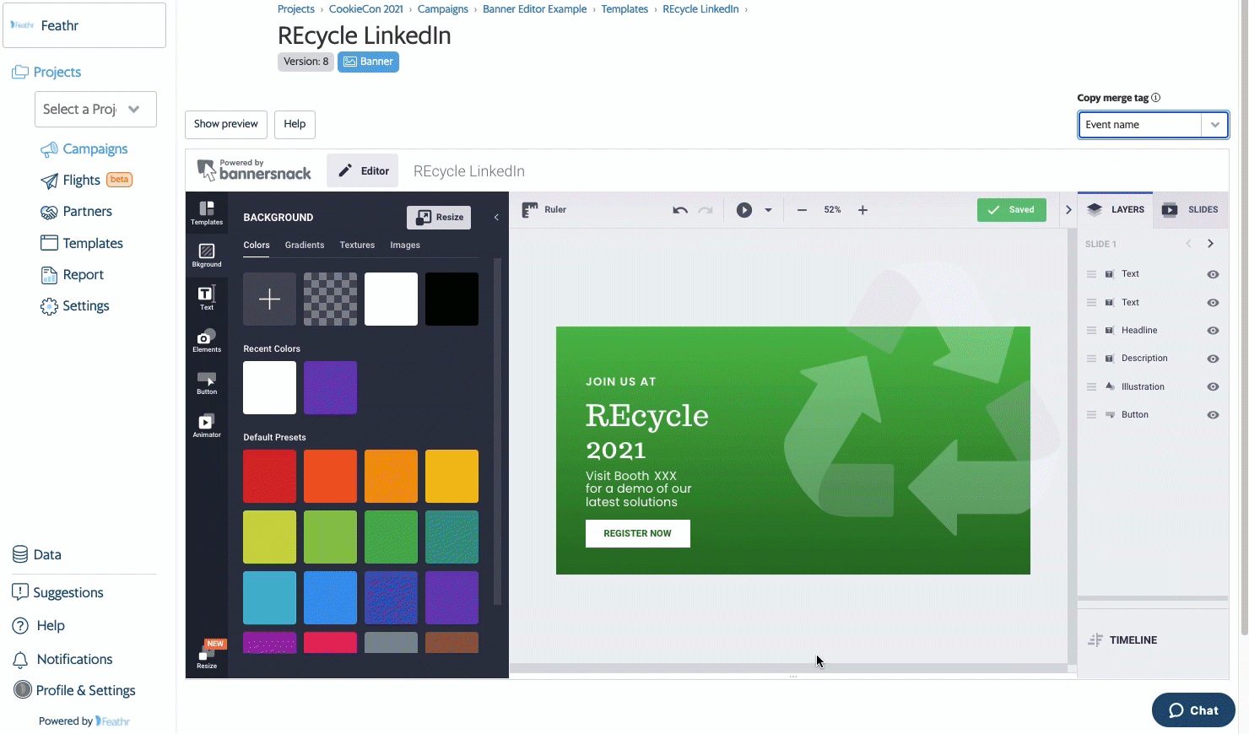Collapse the right layers panel chevron
Screen dimensions: 1249x734
pyautogui.click(x=1068, y=210)
